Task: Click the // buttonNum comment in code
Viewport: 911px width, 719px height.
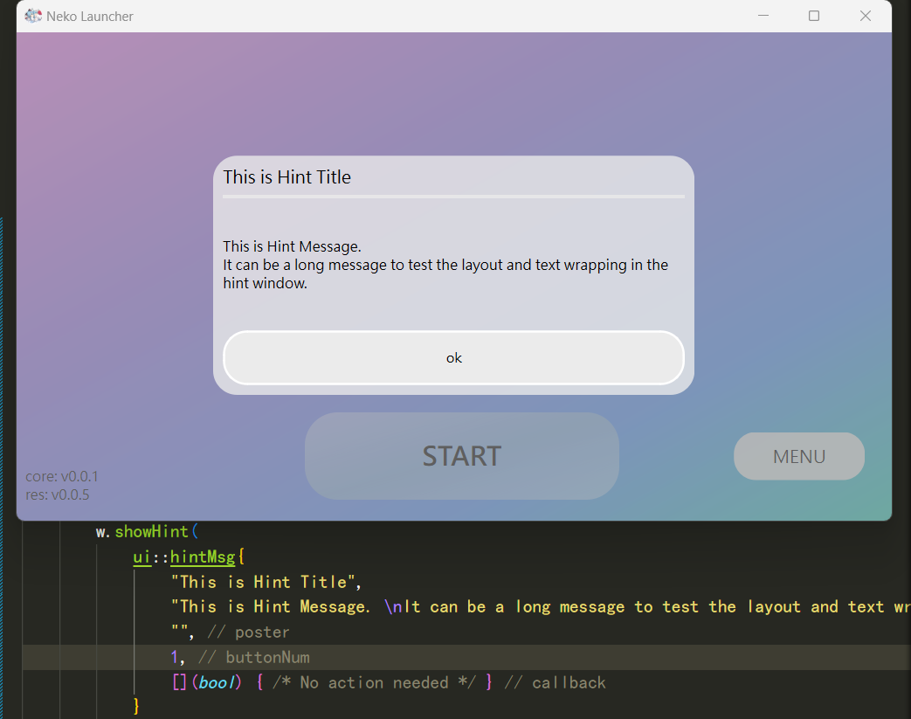Action: [254, 657]
